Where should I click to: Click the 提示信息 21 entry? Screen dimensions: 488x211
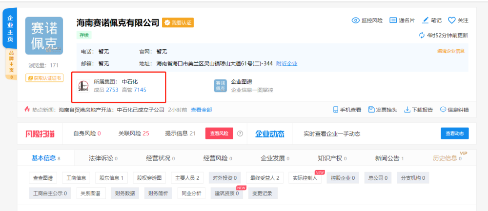pos(181,134)
